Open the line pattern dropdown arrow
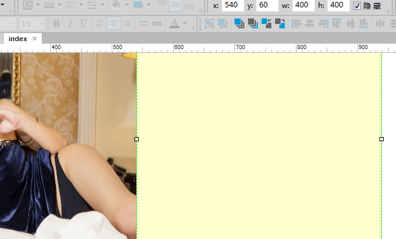 [x=81, y=4]
